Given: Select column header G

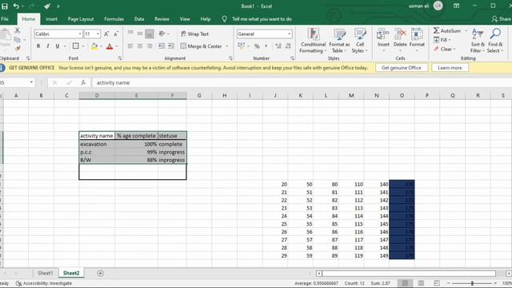Looking at the screenshot, I should 199,95.
